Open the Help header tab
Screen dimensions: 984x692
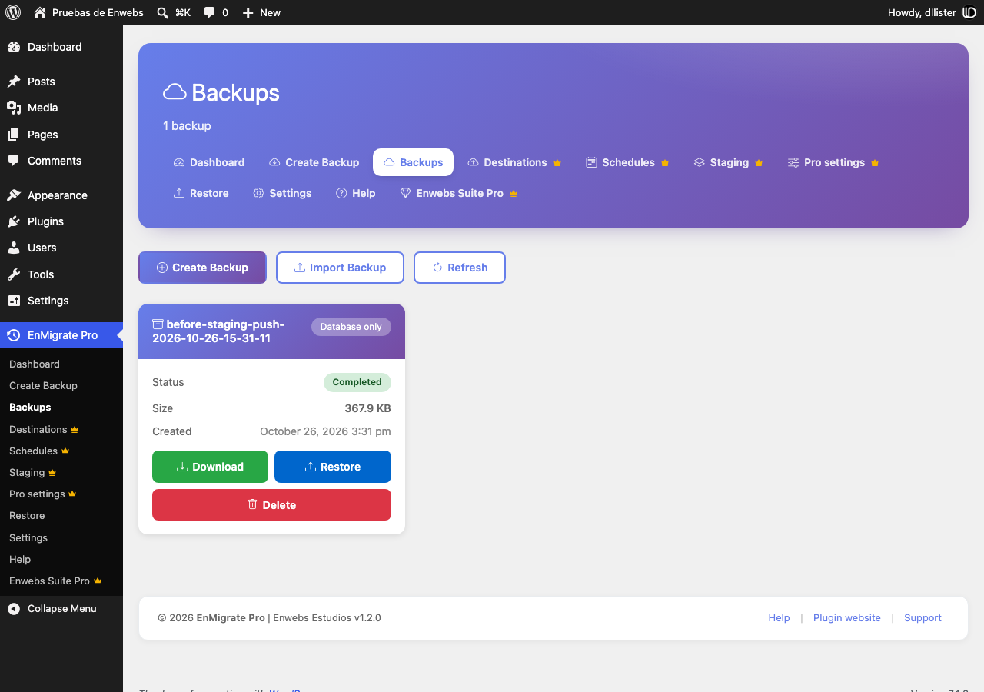356,193
